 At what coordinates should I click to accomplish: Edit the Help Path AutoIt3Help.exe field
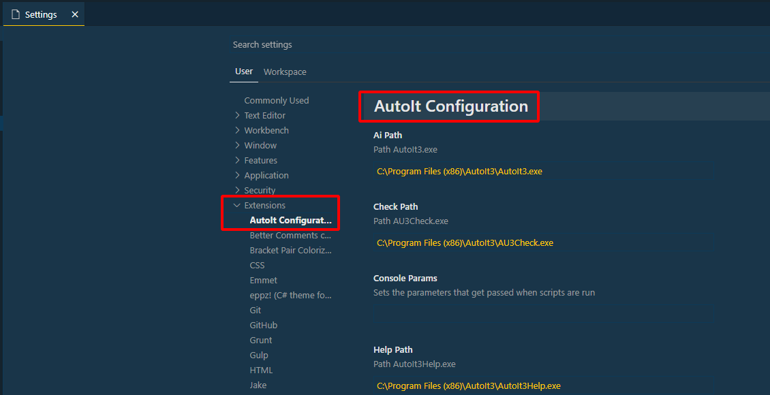[542, 385]
